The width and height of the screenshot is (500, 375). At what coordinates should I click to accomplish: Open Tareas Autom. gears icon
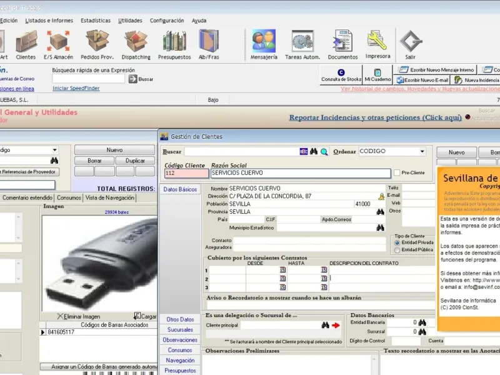(x=302, y=45)
